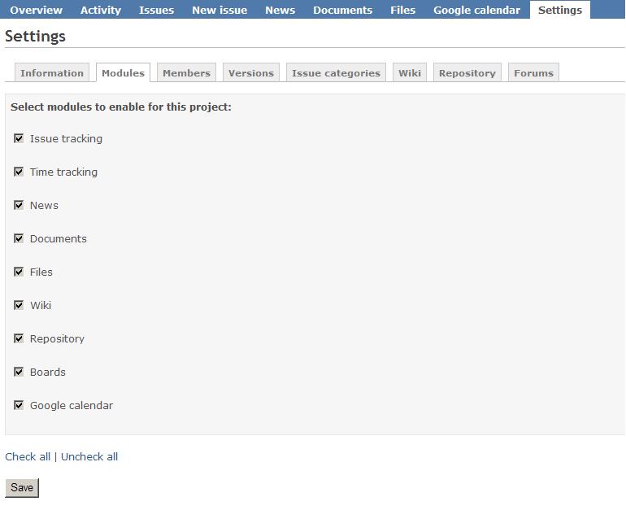Toggle the Boards module checkbox
The image size is (626, 510).
click(x=19, y=372)
